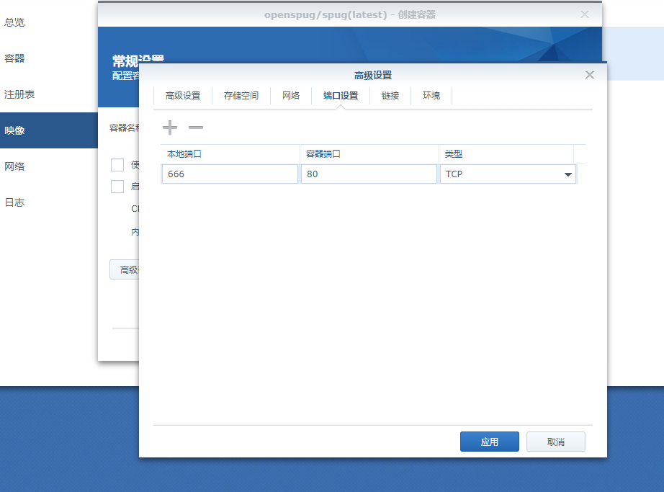Select the 高级设置 tab in the dialog
The image size is (664, 492).
[184, 94]
